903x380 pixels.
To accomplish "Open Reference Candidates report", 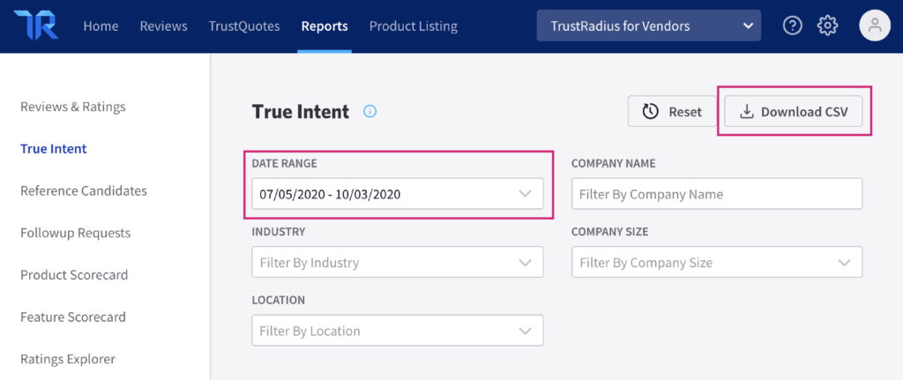I will [84, 190].
